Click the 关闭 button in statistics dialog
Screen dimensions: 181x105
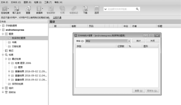click(152, 41)
